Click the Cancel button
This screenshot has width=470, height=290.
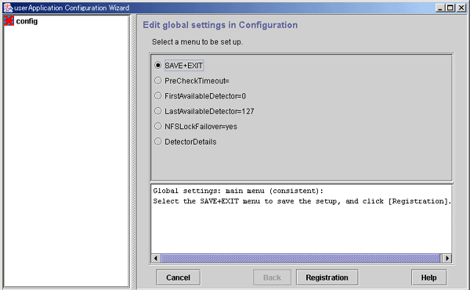coord(178,277)
